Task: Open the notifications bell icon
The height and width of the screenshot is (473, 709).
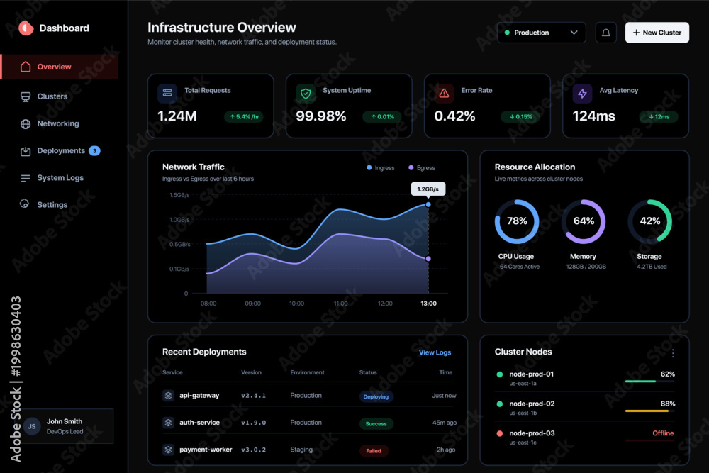Action: point(605,33)
